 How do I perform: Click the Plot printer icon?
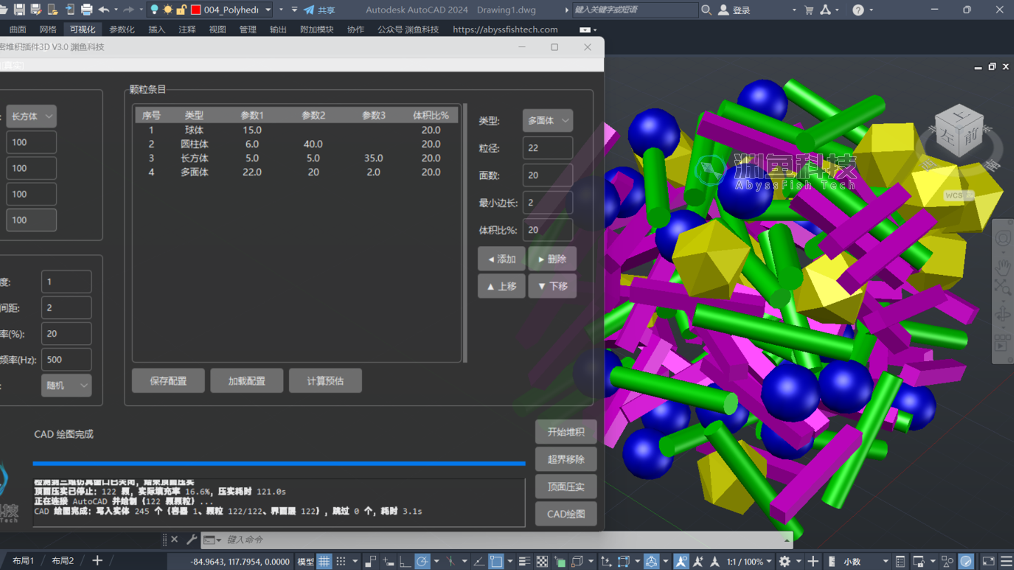(87, 10)
